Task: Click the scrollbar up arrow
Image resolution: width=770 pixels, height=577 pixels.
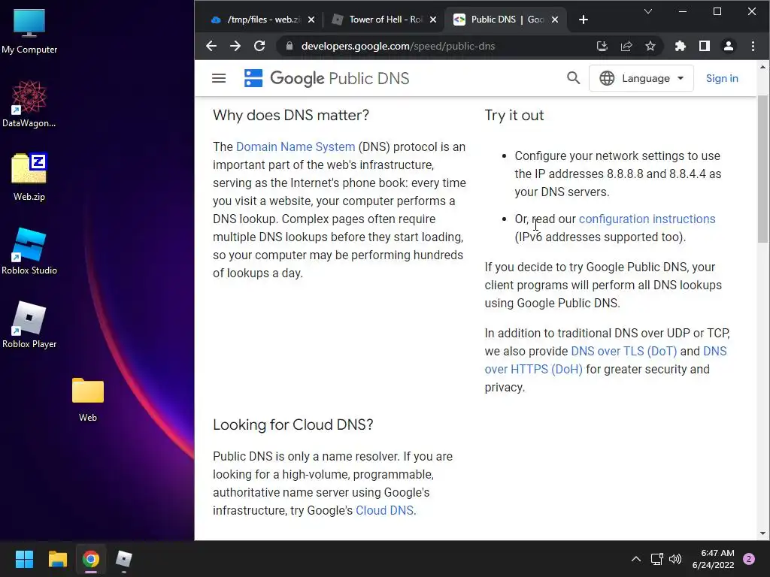Action: tap(762, 67)
